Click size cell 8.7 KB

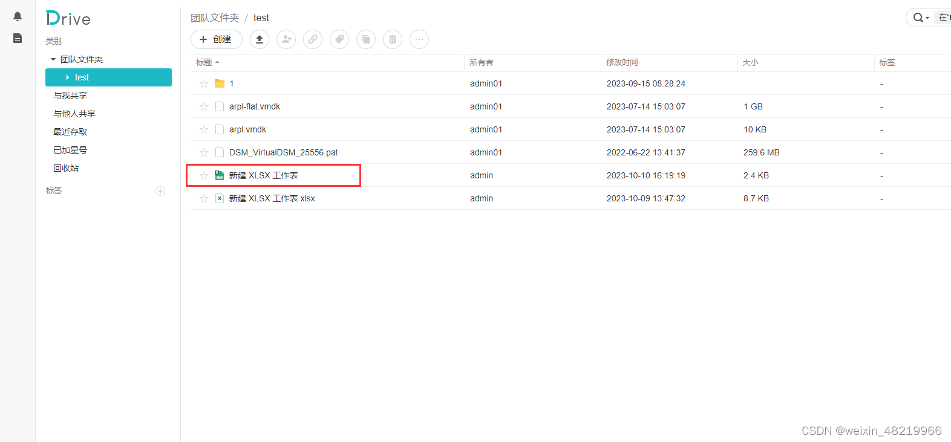point(756,198)
